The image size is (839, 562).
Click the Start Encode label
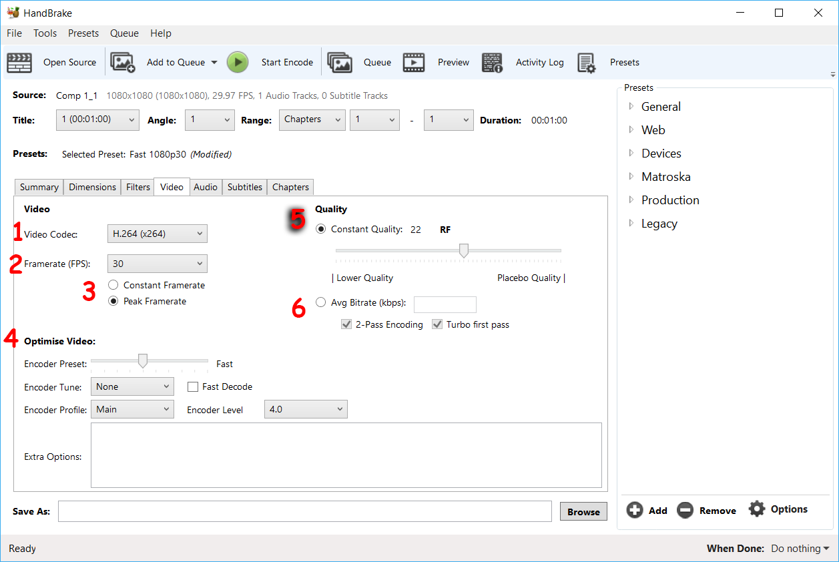(x=287, y=63)
